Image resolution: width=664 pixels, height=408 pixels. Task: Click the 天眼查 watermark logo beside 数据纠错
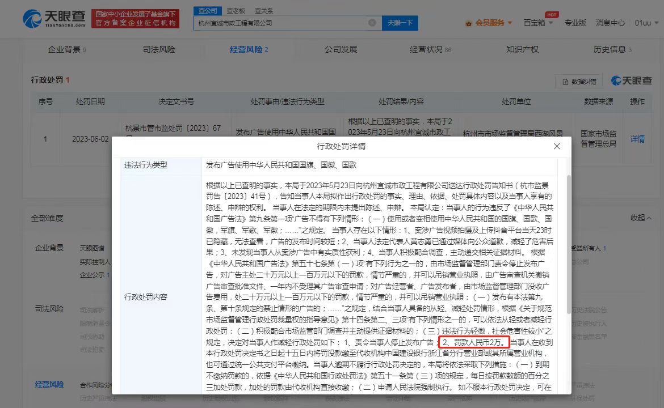click(631, 80)
